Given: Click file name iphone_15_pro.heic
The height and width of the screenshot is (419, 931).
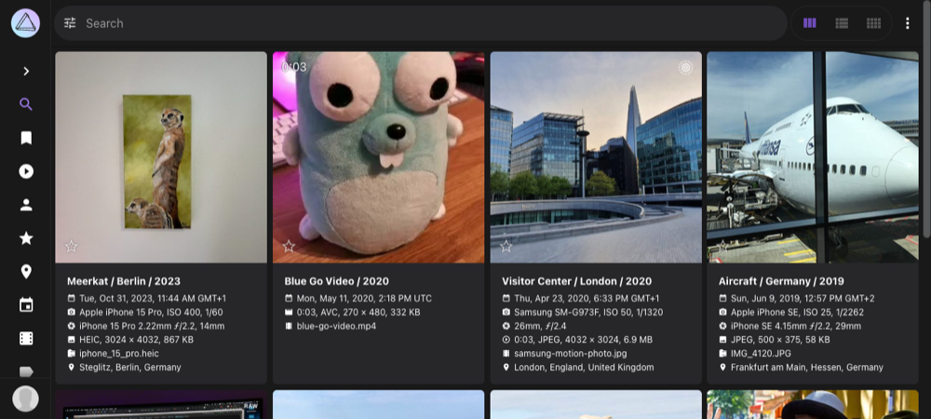Looking at the screenshot, I should point(119,353).
